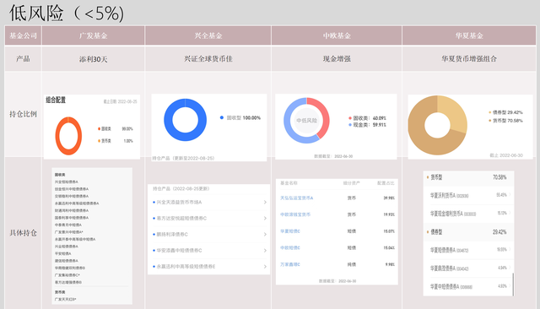
Task: Open the 中欧滚钱宝货币 fund link
Action: pyautogui.click(x=295, y=214)
